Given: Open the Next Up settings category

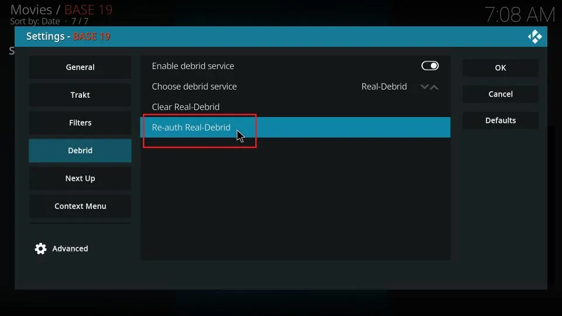Looking at the screenshot, I should coord(80,178).
